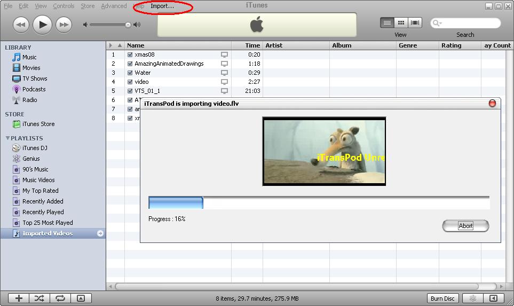Close the iTransPod import dialog
The image size is (514, 306).
pos(492,103)
